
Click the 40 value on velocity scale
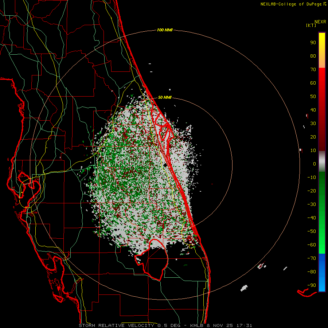tap(313, 110)
